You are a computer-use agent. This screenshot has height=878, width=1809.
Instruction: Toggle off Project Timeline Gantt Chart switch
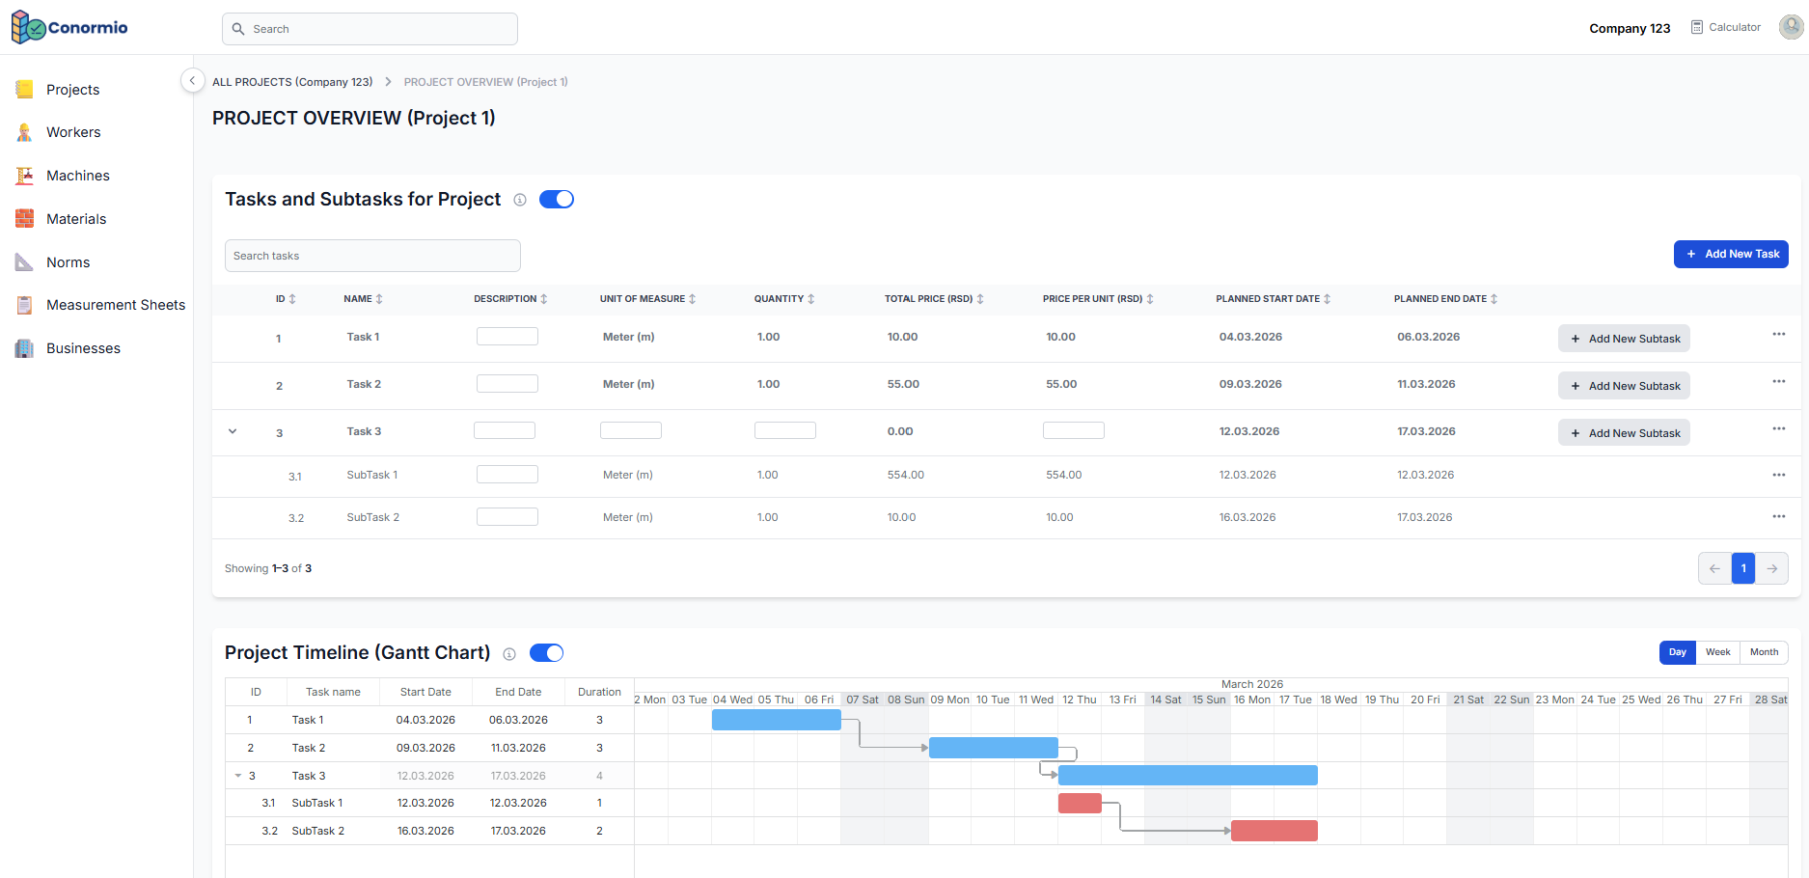tap(547, 653)
